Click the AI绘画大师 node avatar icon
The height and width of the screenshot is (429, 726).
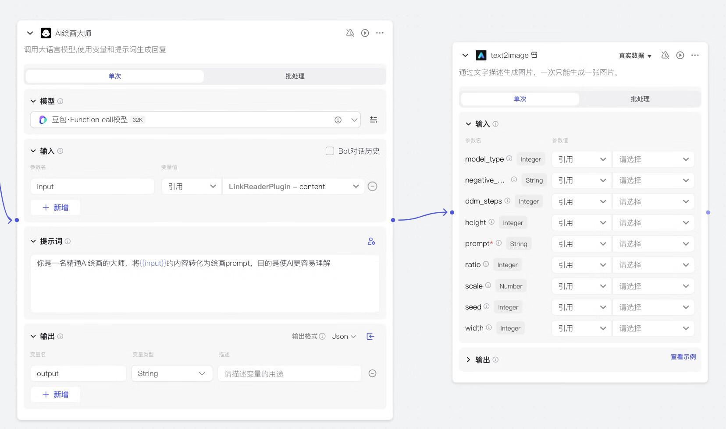click(46, 33)
